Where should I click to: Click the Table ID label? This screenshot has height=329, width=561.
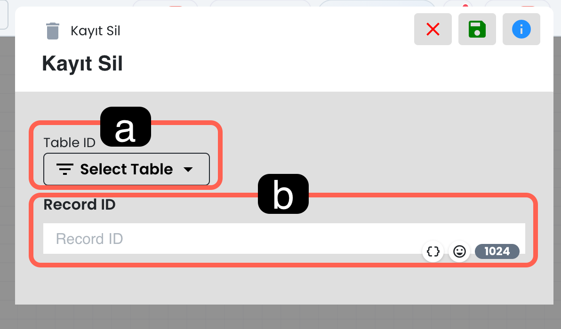69,142
